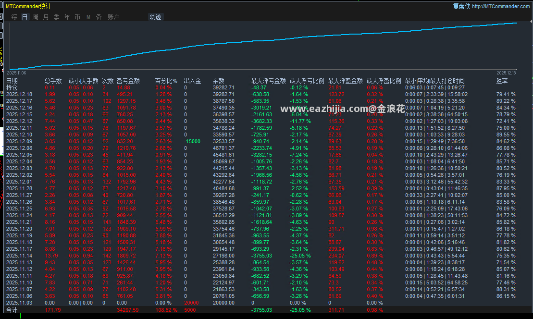Click balance 36398.57 in 2025.12.15 row
This screenshot has width=533, height=319.
[x=223, y=114]
